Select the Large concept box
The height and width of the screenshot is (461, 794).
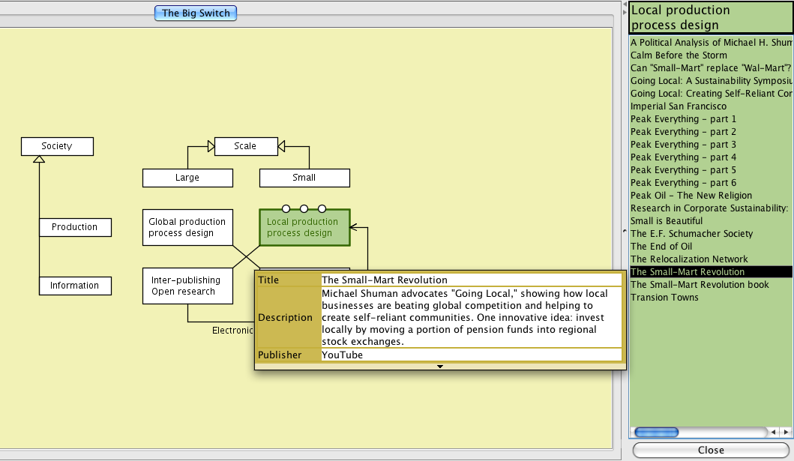(x=187, y=178)
